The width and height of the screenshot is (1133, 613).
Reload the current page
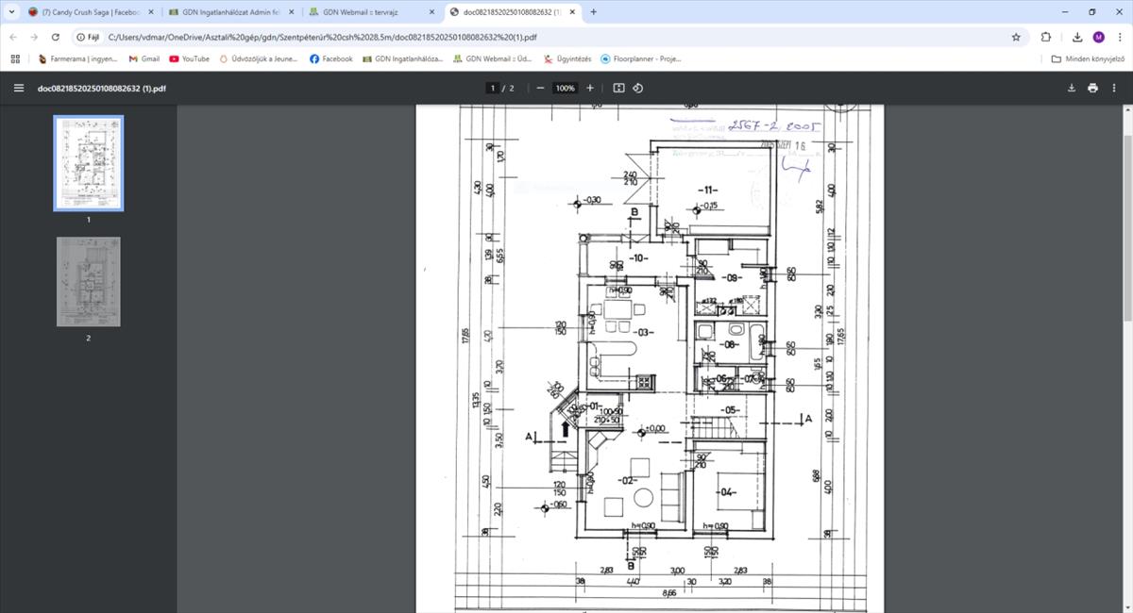tap(56, 37)
